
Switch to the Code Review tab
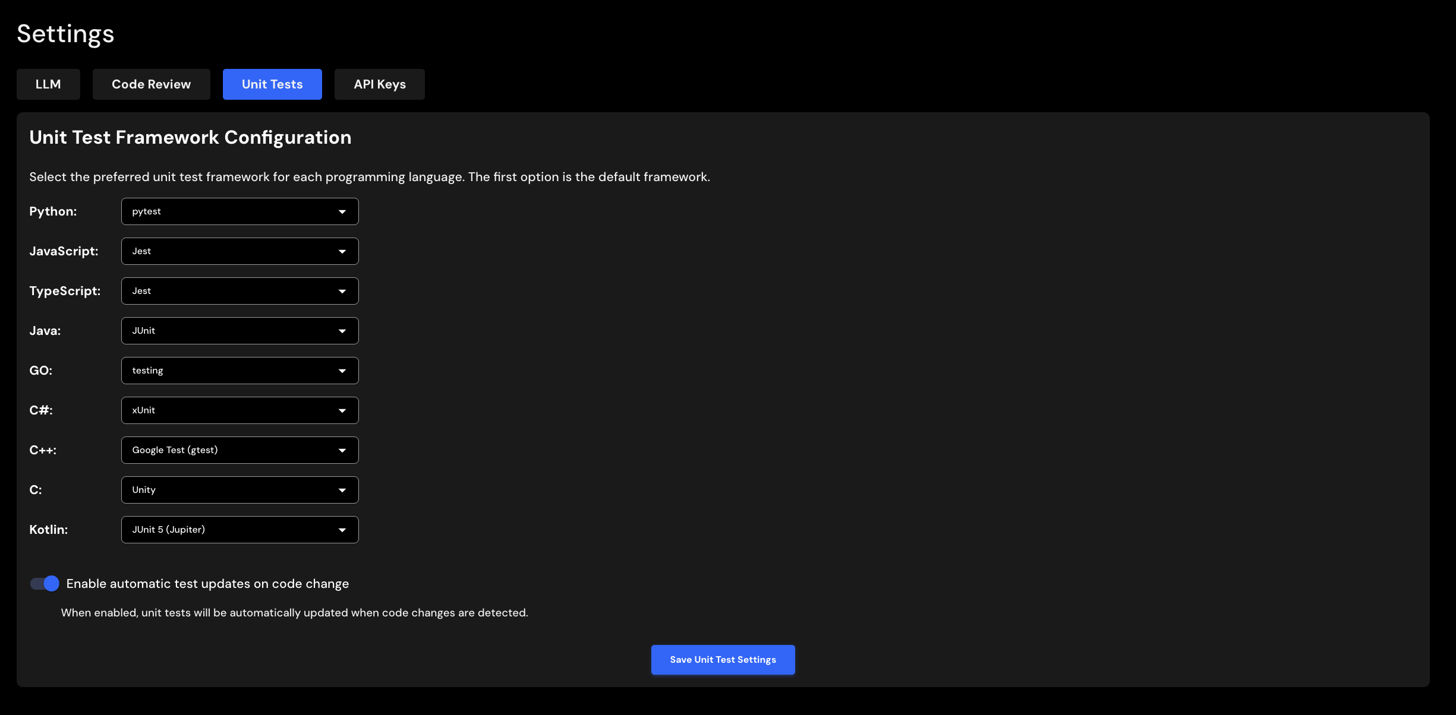(151, 84)
